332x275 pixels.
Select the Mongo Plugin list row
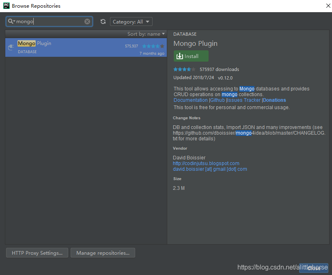(x=86, y=47)
